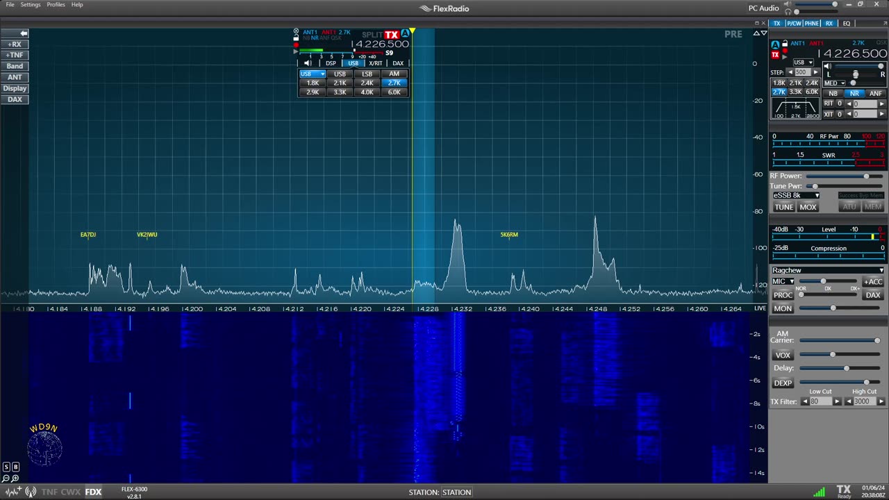Click the red TX indicator in slice flag
889x500 pixels.
pos(391,35)
